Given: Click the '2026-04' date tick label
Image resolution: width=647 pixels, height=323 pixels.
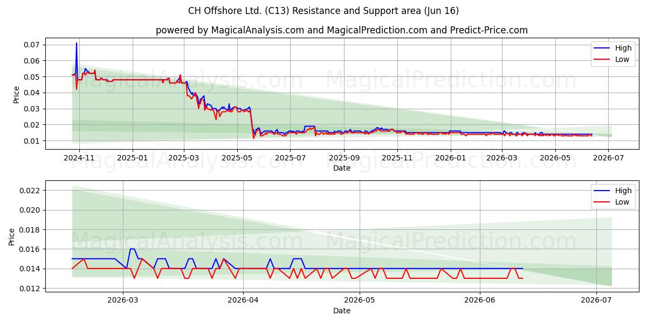Looking at the screenshot, I should 243,300.
